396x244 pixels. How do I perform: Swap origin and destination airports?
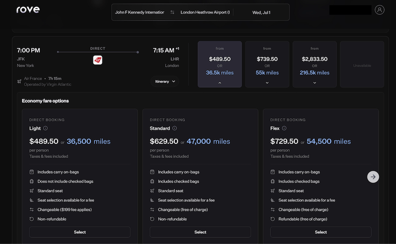172,12
